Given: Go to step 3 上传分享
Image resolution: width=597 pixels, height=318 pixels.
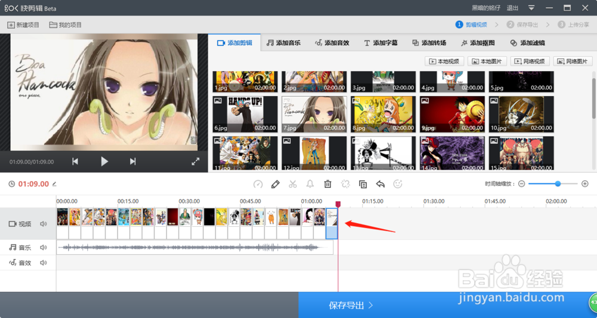Looking at the screenshot, I should 573,24.
